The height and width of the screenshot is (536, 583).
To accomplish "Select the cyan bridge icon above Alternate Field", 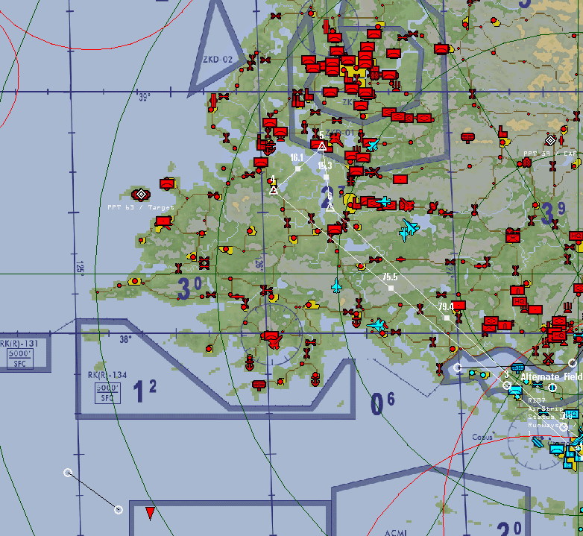I will click(517, 368).
